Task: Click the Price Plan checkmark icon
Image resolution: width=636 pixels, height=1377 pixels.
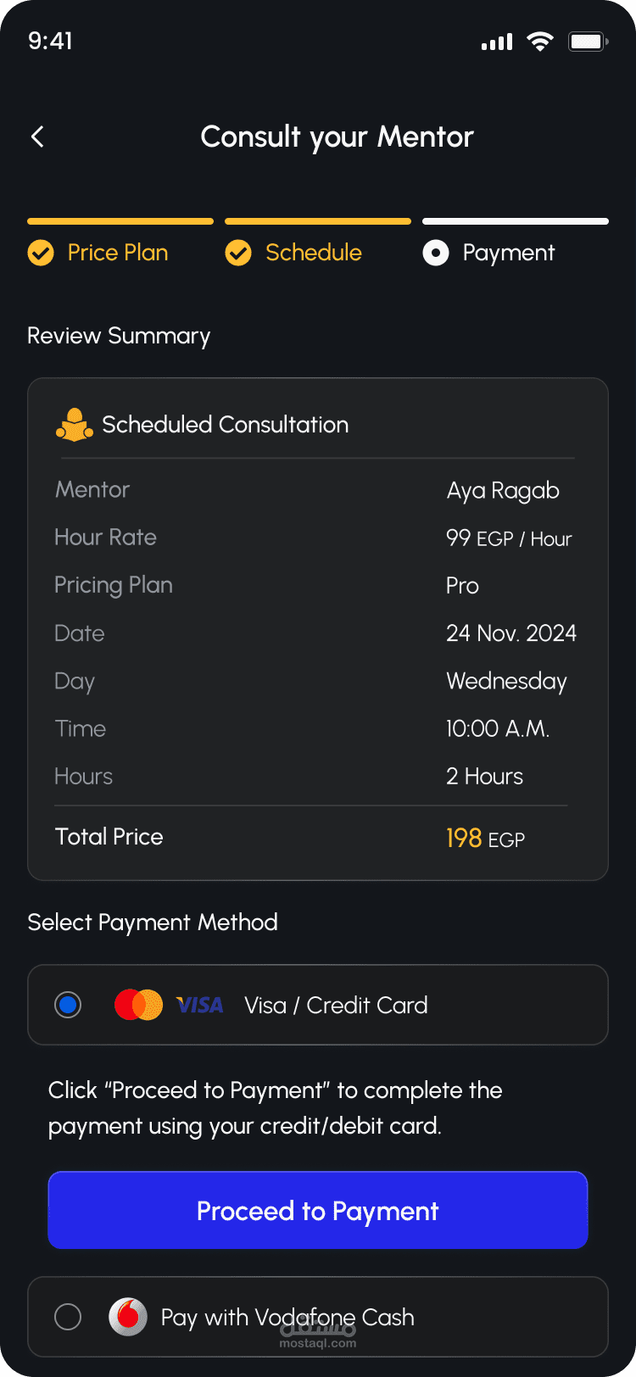Action: click(41, 253)
